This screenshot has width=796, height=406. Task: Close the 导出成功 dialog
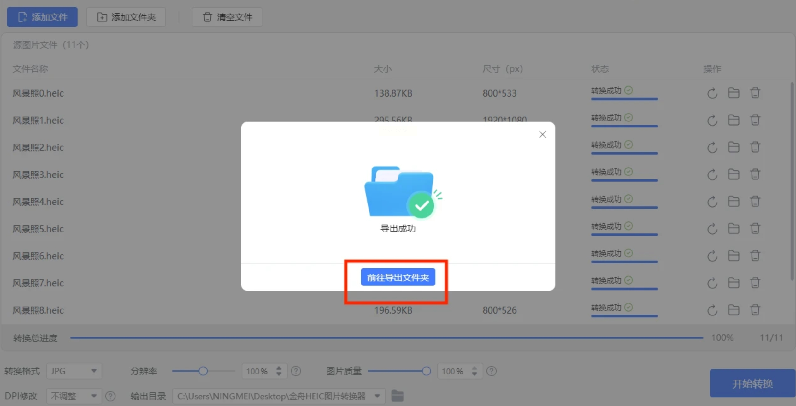pos(542,134)
